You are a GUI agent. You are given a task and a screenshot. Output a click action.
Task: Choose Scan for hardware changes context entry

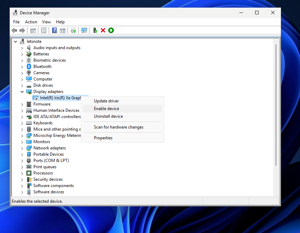click(123, 127)
